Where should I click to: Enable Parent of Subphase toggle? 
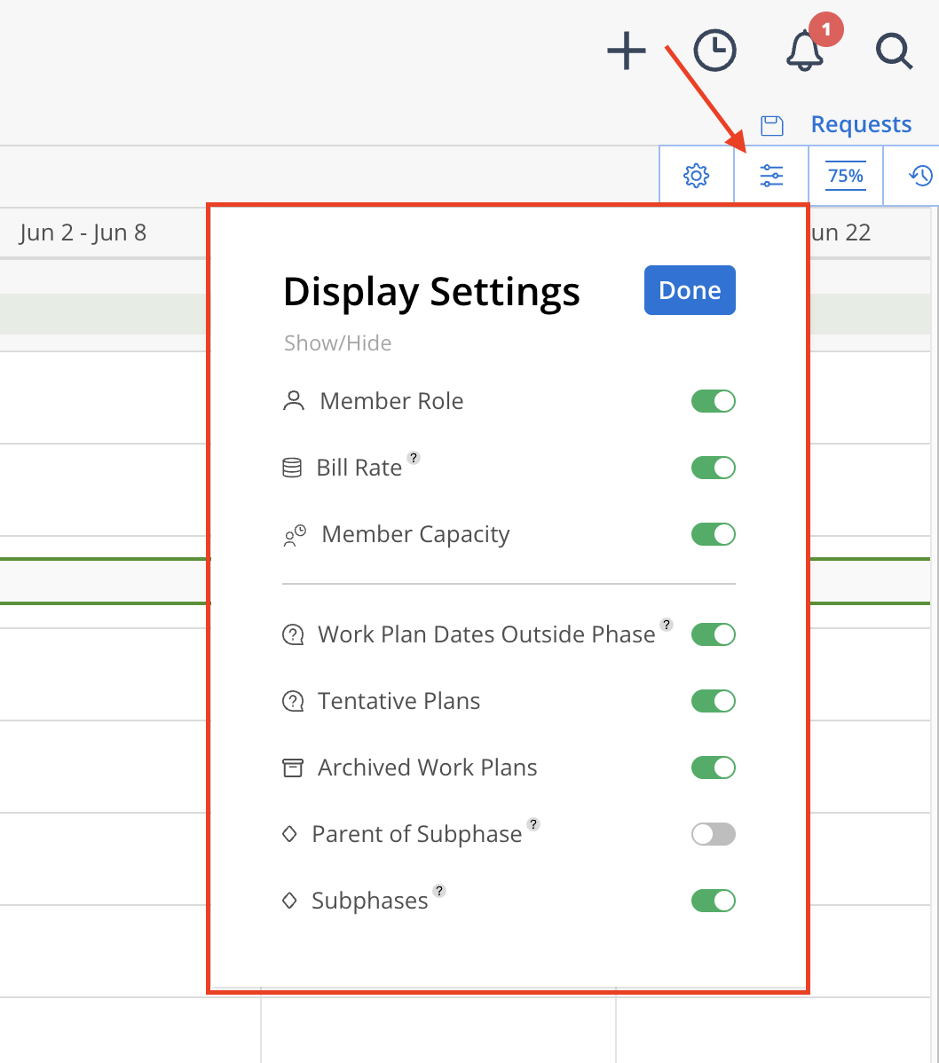point(714,834)
